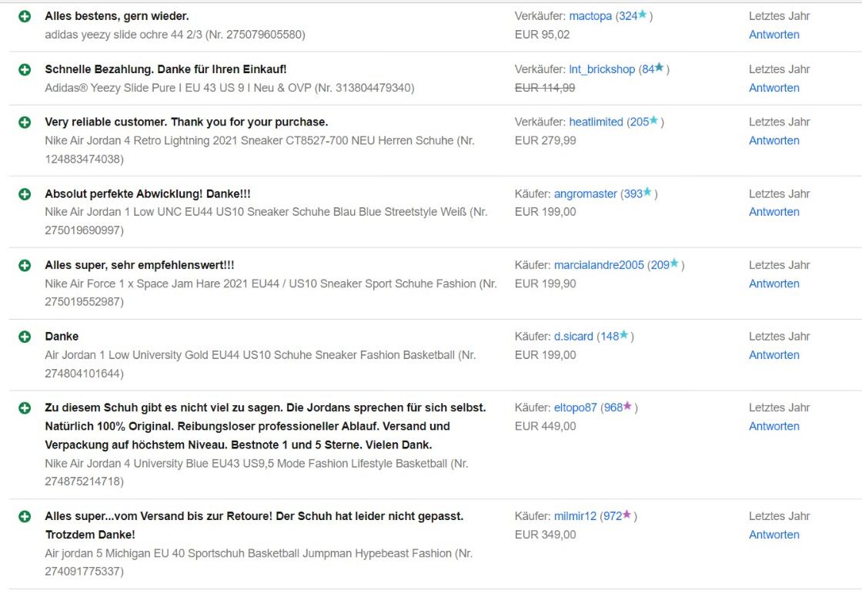Viewport: 862px width, 594px height.
Task: Click the purple star next to eltopo87
Action: [x=627, y=407]
